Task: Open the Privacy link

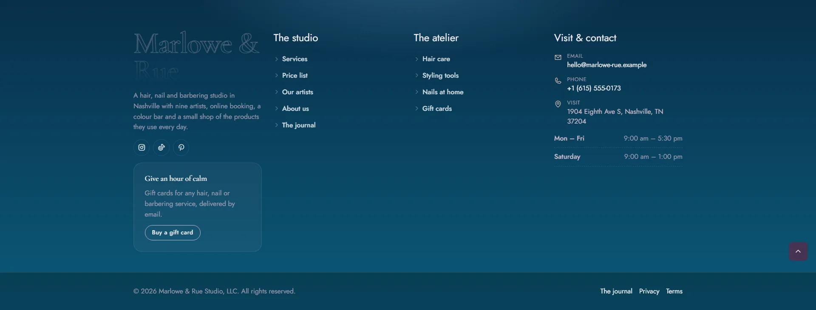Action: 649,291
